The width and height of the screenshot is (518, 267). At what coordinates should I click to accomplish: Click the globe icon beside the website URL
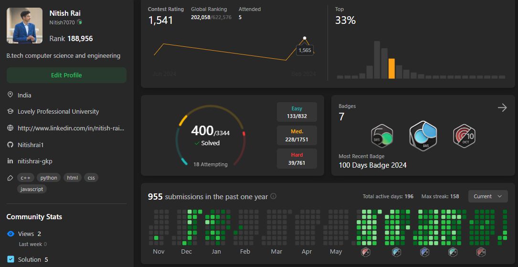click(x=10, y=128)
